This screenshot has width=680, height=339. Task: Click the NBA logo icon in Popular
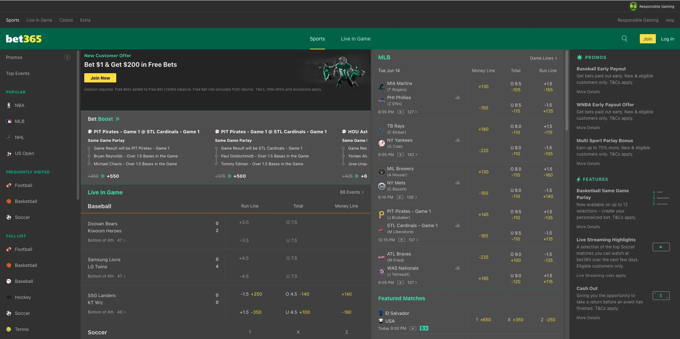point(9,106)
